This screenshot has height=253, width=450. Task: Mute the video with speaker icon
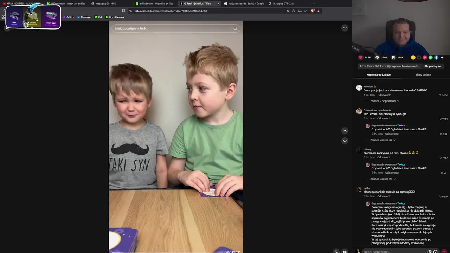(345, 252)
